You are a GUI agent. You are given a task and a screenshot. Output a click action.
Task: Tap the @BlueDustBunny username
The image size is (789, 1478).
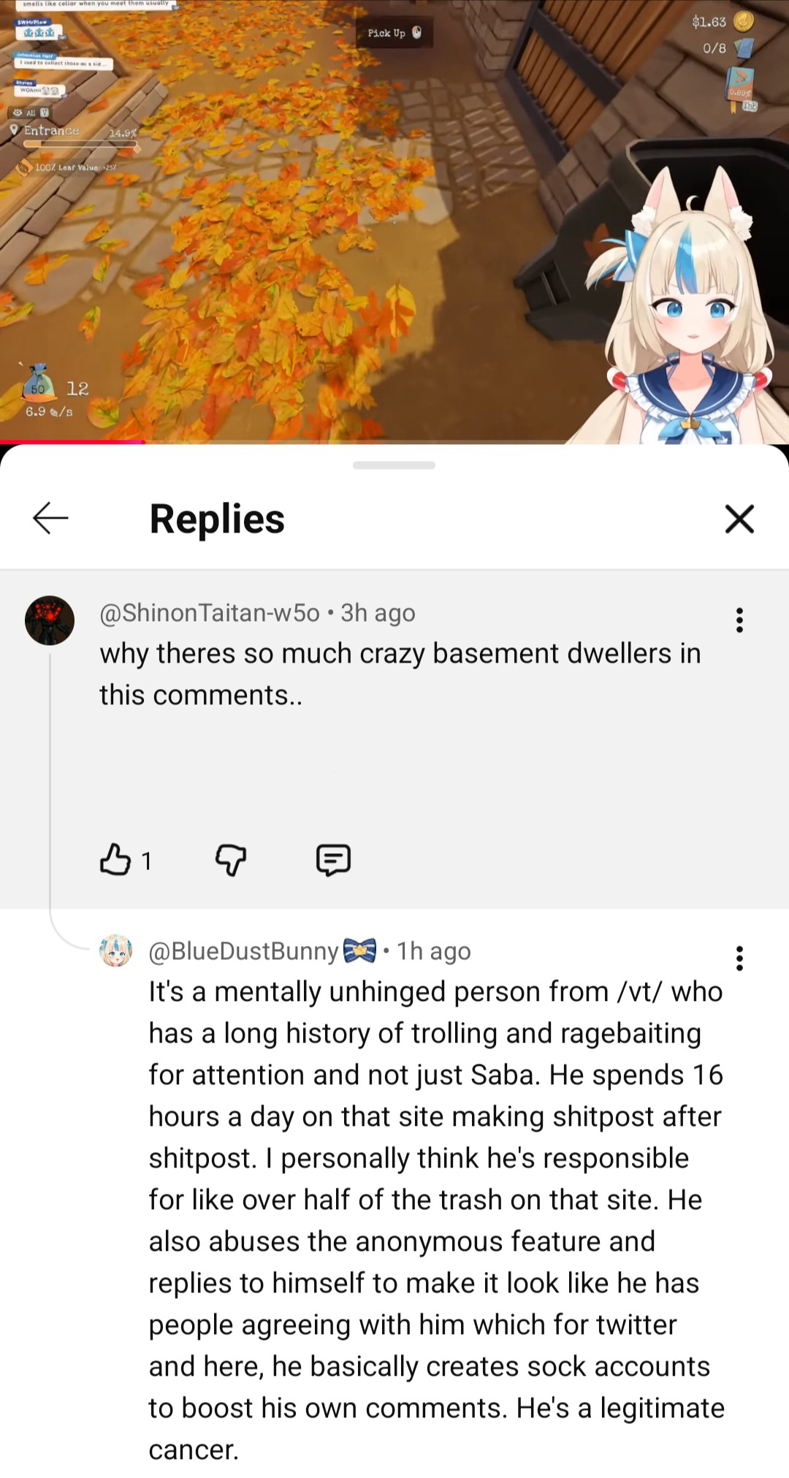[244, 951]
